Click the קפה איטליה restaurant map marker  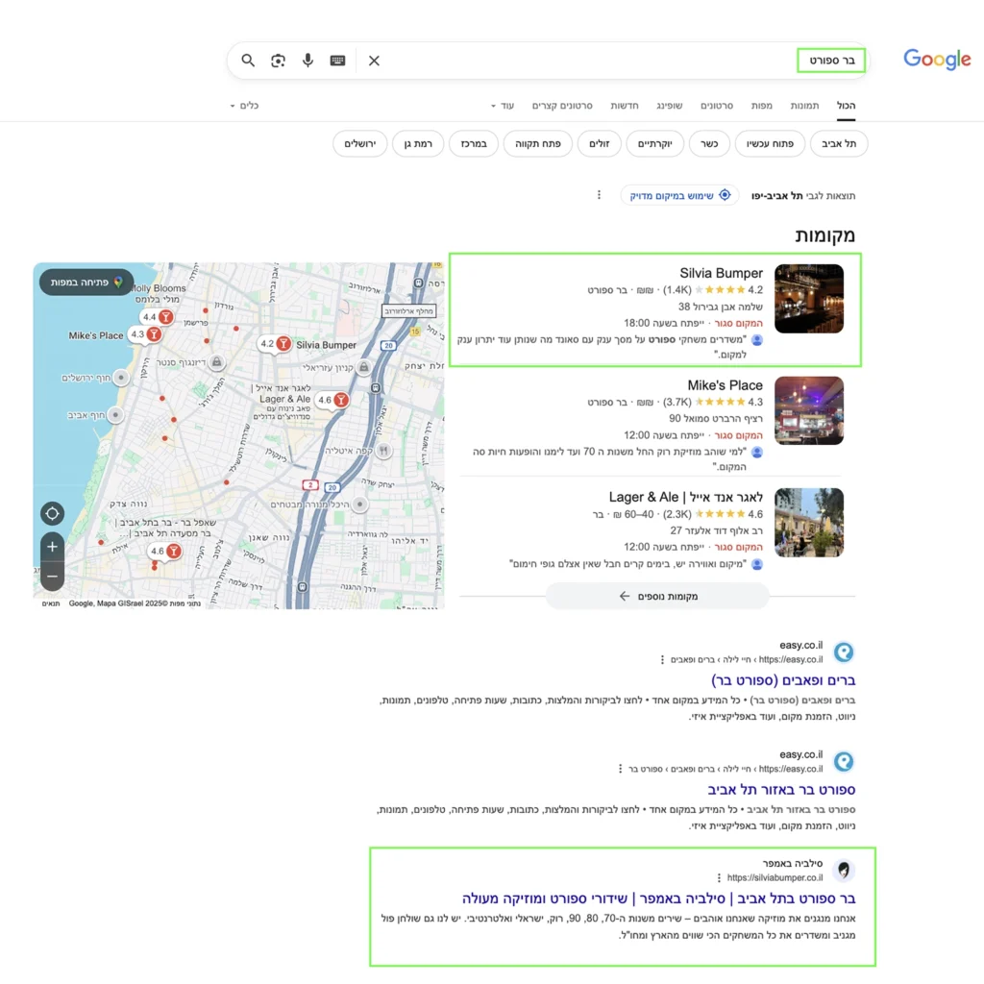point(384,450)
